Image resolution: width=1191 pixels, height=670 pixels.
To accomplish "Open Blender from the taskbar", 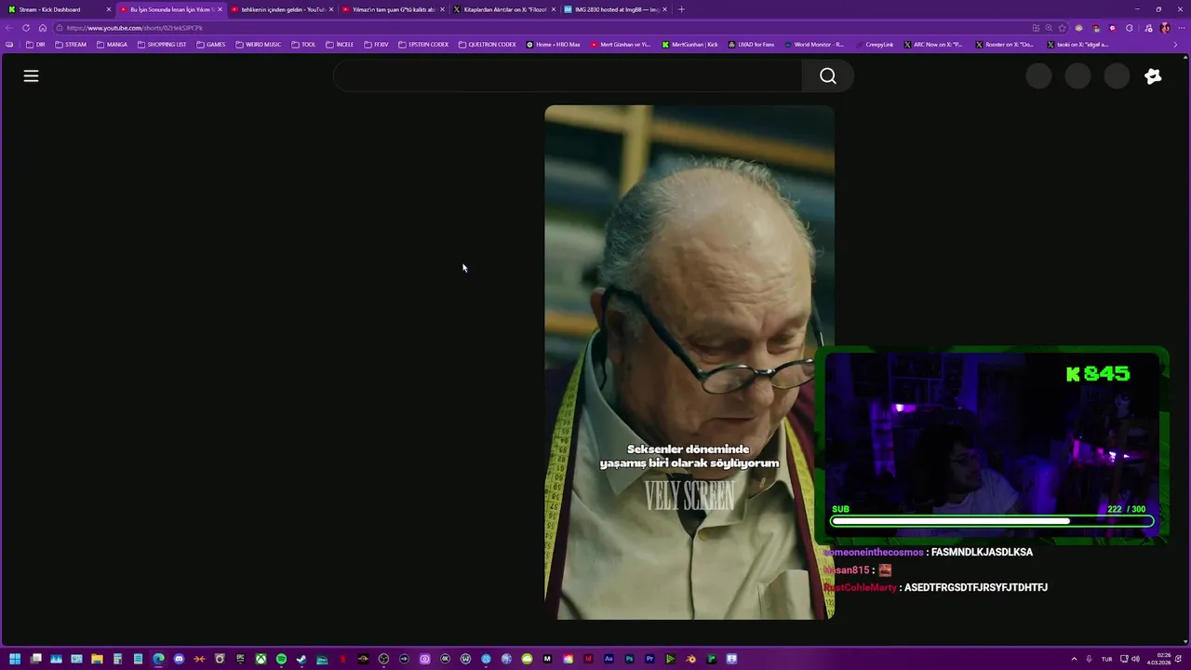I will coord(690,659).
